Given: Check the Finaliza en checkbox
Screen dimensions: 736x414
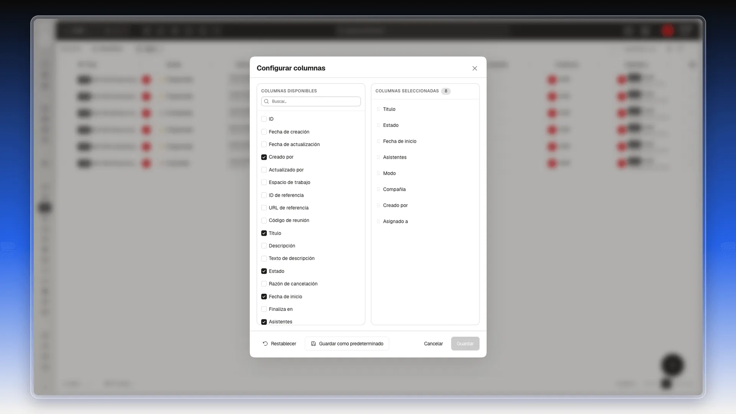Looking at the screenshot, I should 264,309.
